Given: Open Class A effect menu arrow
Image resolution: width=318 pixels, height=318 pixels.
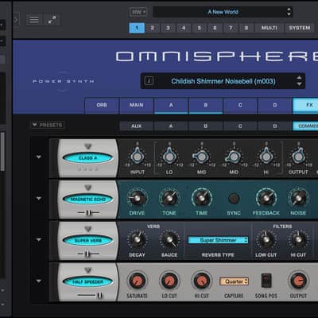Looking at the screenshot, I should [x=87, y=146].
